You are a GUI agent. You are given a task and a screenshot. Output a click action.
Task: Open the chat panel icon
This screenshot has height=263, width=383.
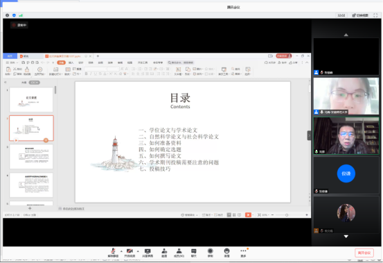point(193,253)
